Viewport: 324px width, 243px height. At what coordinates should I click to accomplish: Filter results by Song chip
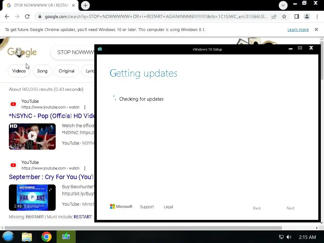pos(42,71)
